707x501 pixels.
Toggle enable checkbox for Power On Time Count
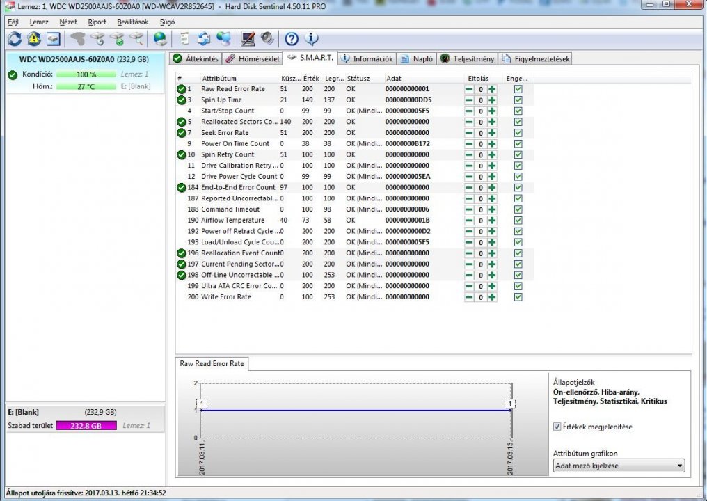point(518,144)
